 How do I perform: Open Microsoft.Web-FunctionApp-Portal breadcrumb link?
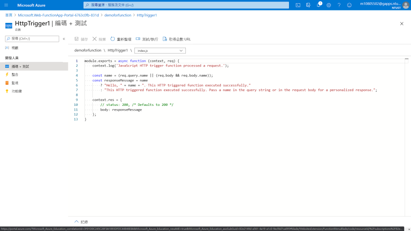pos(59,15)
